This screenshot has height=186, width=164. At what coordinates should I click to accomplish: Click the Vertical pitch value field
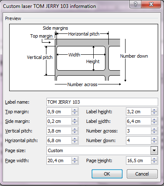59,131
